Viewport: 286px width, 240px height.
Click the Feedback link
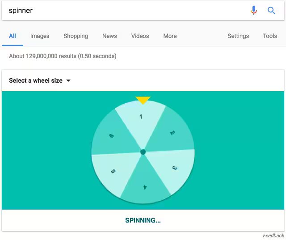[273, 236]
